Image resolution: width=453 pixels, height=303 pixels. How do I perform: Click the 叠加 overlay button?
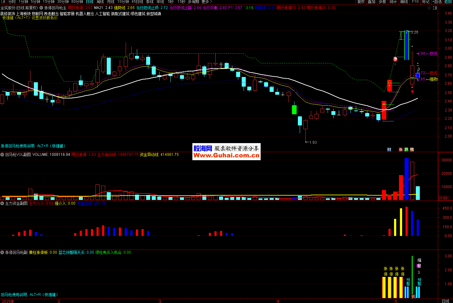click(372, 2)
